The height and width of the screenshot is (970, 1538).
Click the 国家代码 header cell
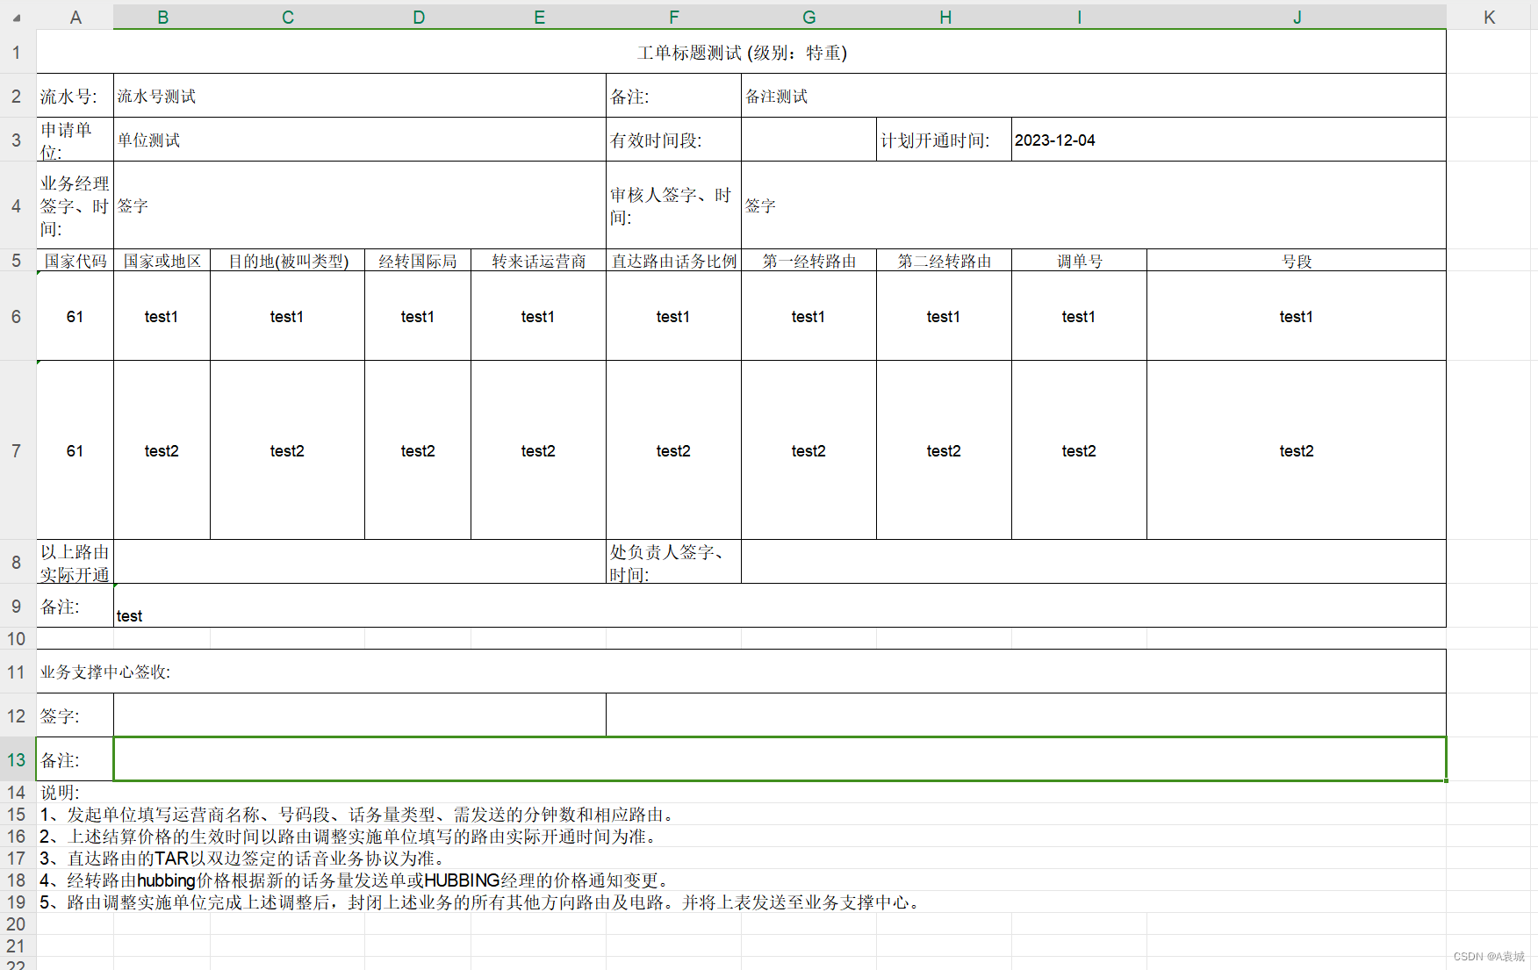(75, 261)
